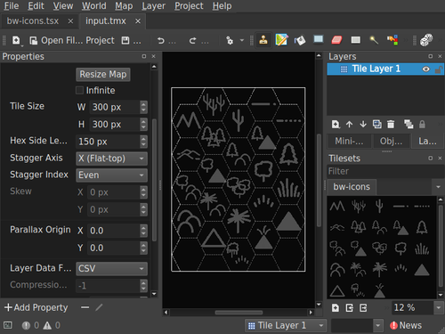Open the Stagger Index dropdown

coord(111,175)
